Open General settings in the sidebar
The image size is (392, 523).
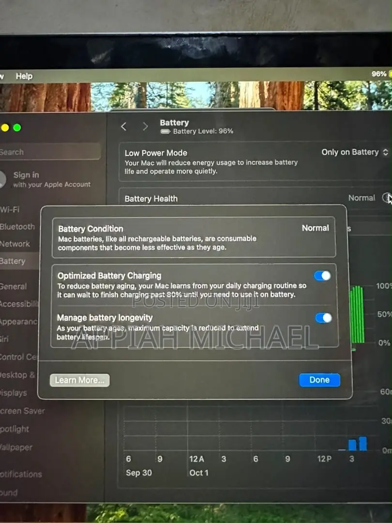[x=14, y=287]
